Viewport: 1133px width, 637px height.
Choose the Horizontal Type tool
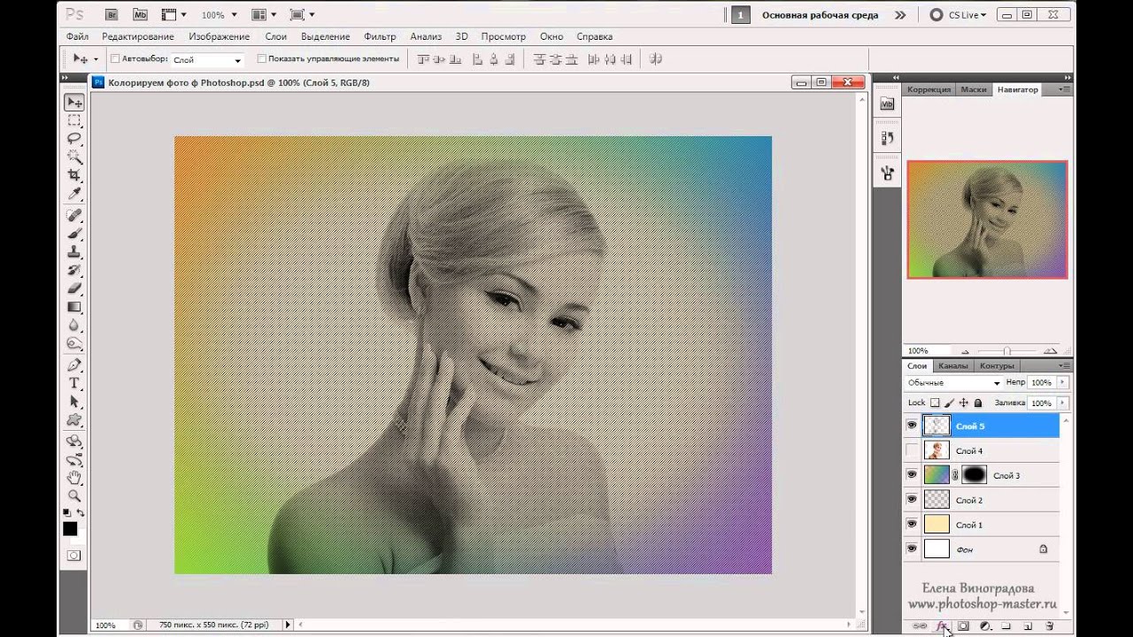point(74,383)
